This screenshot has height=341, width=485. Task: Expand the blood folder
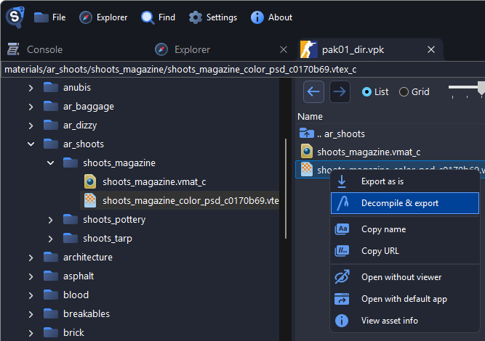[31, 295]
